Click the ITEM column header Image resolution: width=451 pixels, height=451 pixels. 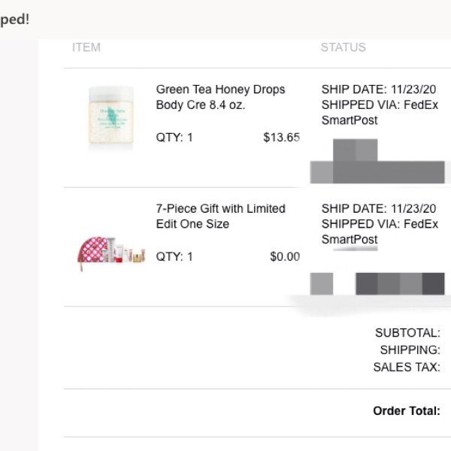coord(86,47)
